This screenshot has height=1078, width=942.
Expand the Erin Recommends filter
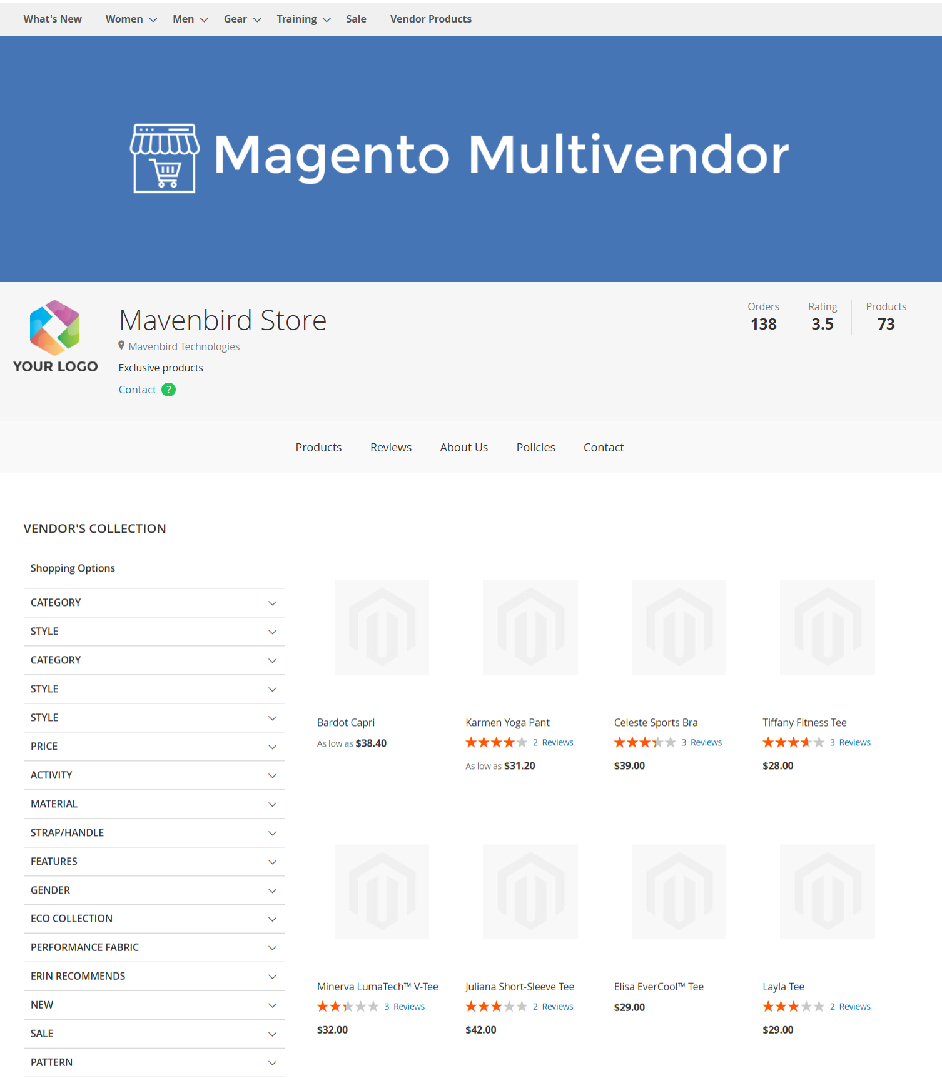click(154, 976)
